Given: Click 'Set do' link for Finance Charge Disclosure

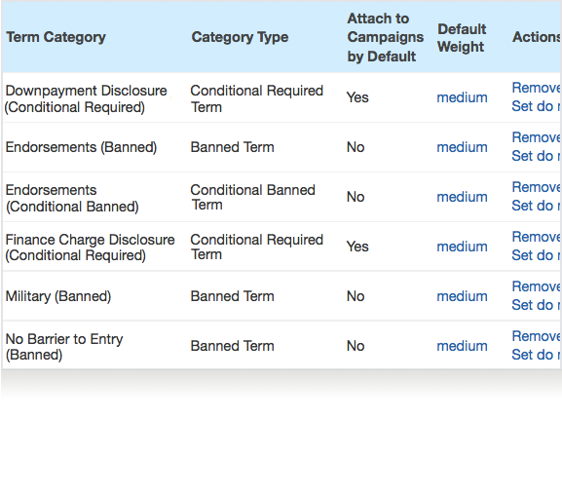Looking at the screenshot, I should pyautogui.click(x=537, y=255).
